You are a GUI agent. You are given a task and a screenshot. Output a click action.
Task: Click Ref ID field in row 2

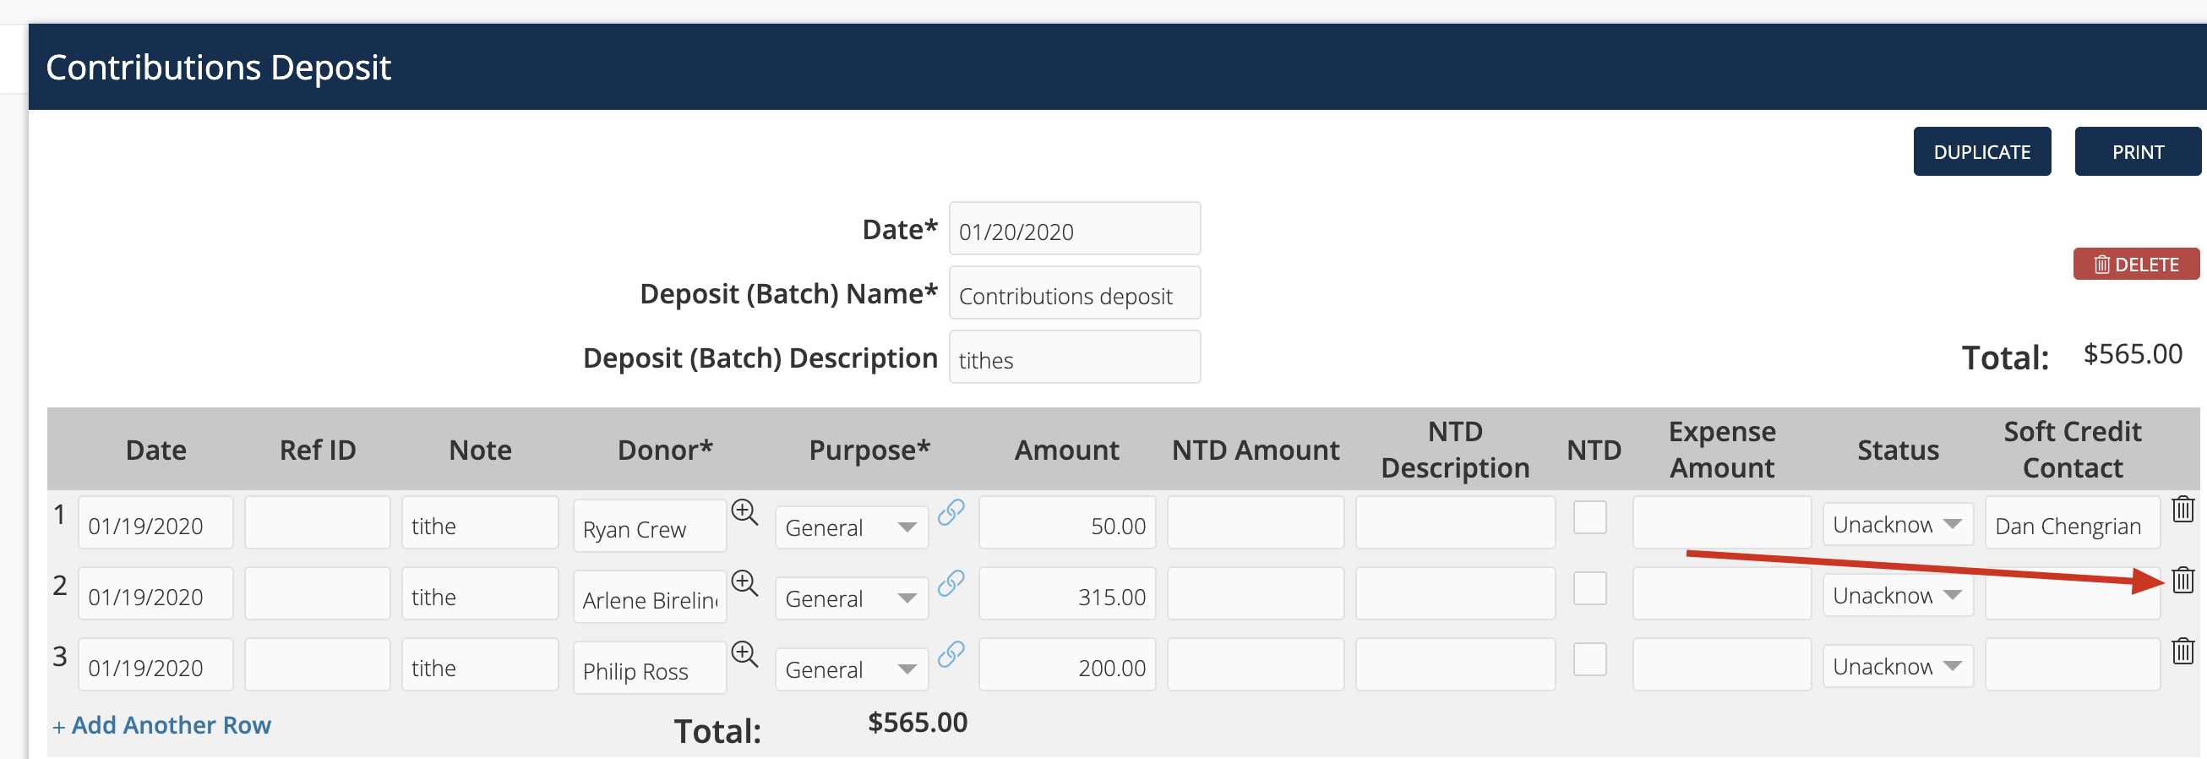click(317, 593)
